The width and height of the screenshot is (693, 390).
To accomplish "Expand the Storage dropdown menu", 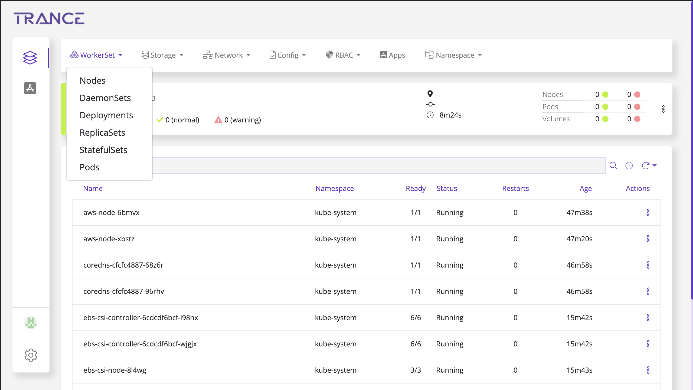I will click(162, 55).
